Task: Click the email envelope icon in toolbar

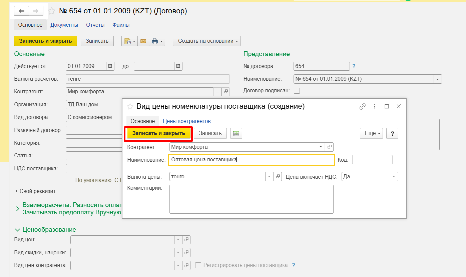Action: coord(143,41)
